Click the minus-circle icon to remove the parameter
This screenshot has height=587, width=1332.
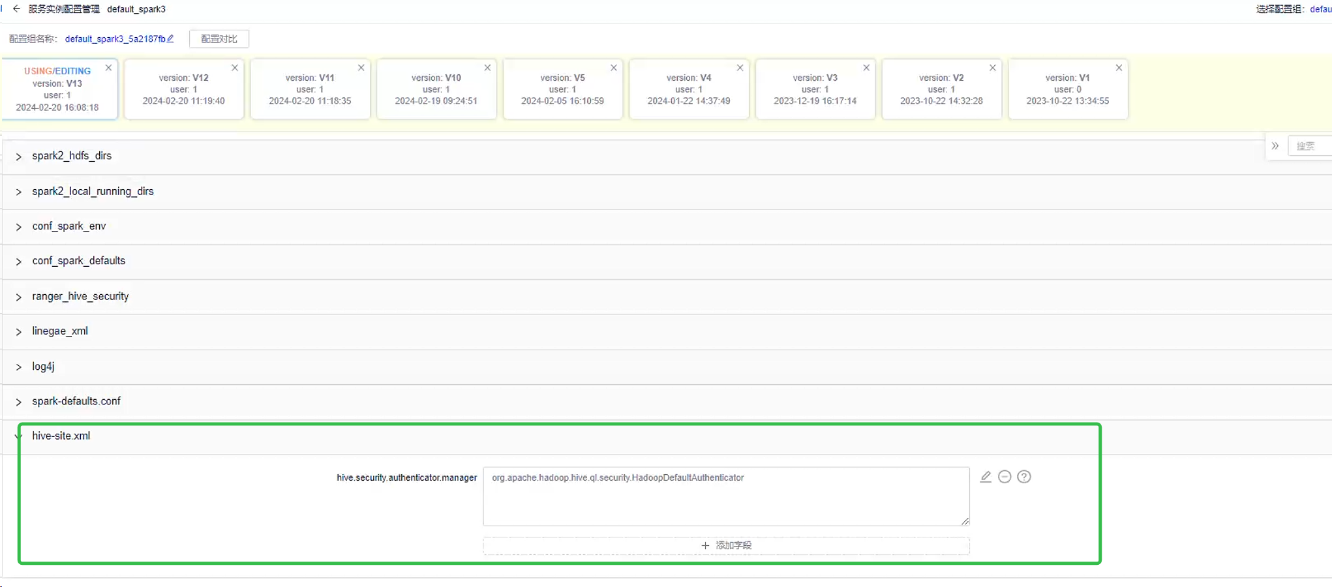(x=1005, y=477)
